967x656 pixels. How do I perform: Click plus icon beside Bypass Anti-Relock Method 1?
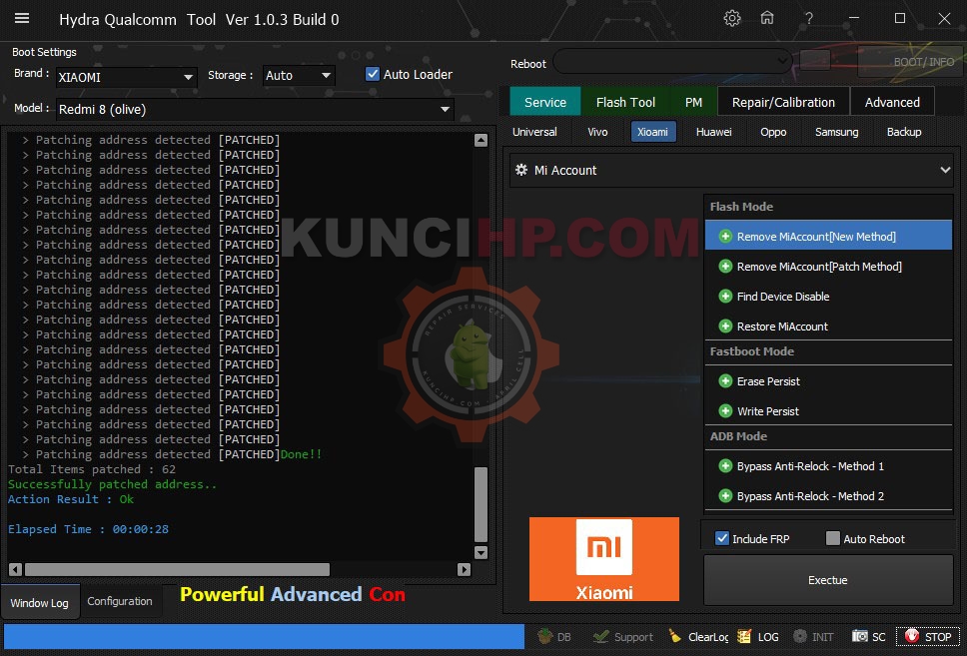[726, 466]
